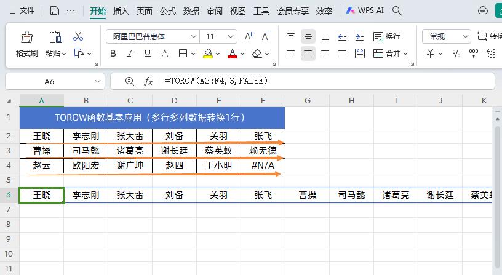
Task: Toggle wrap text (换行)
Action: point(386,37)
